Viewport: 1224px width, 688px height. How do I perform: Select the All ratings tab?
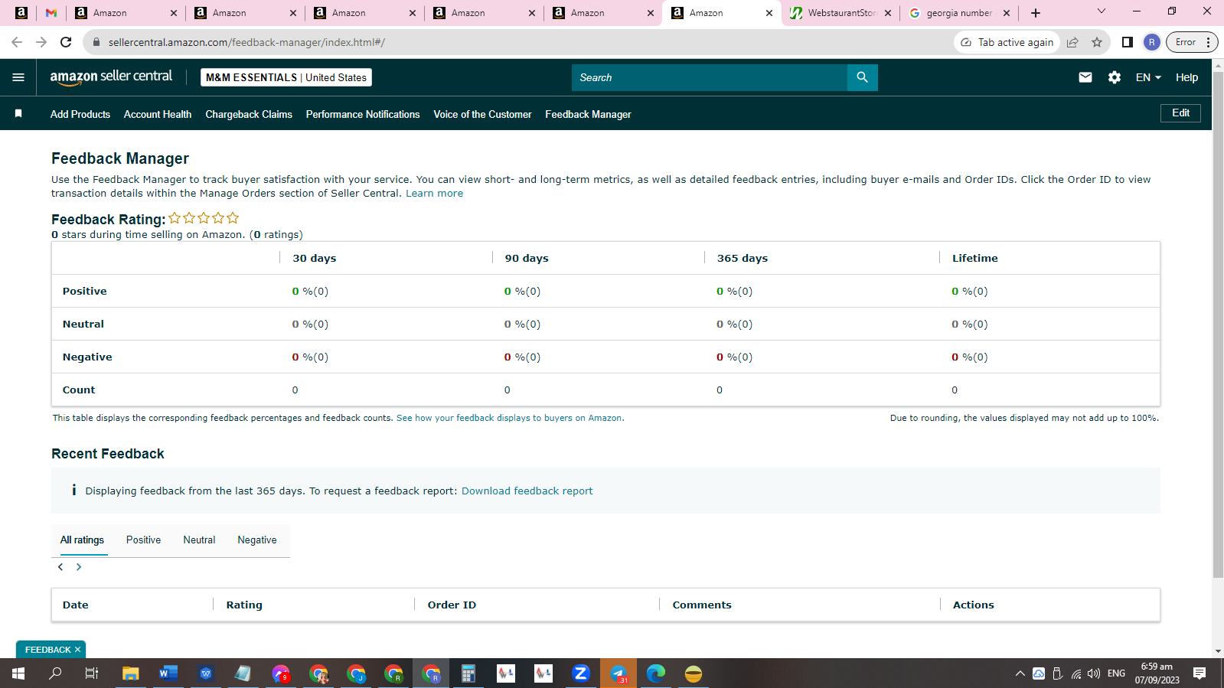pos(82,540)
